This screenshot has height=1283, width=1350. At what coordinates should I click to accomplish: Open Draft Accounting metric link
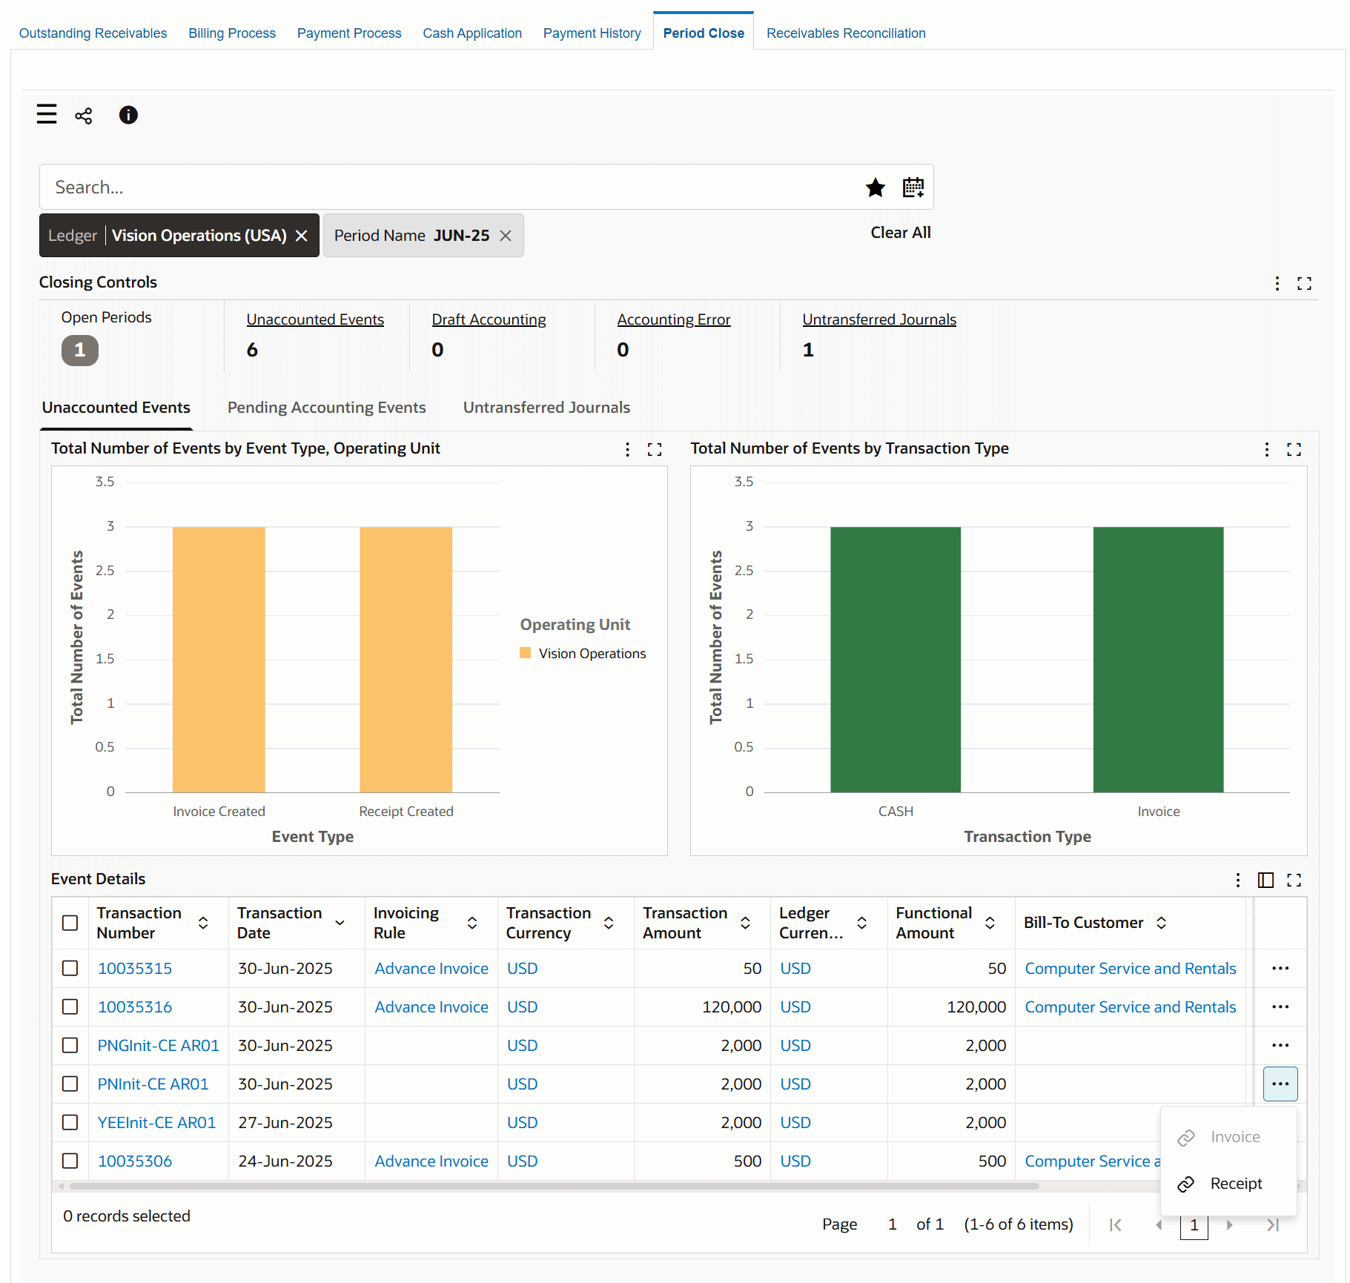point(489,319)
